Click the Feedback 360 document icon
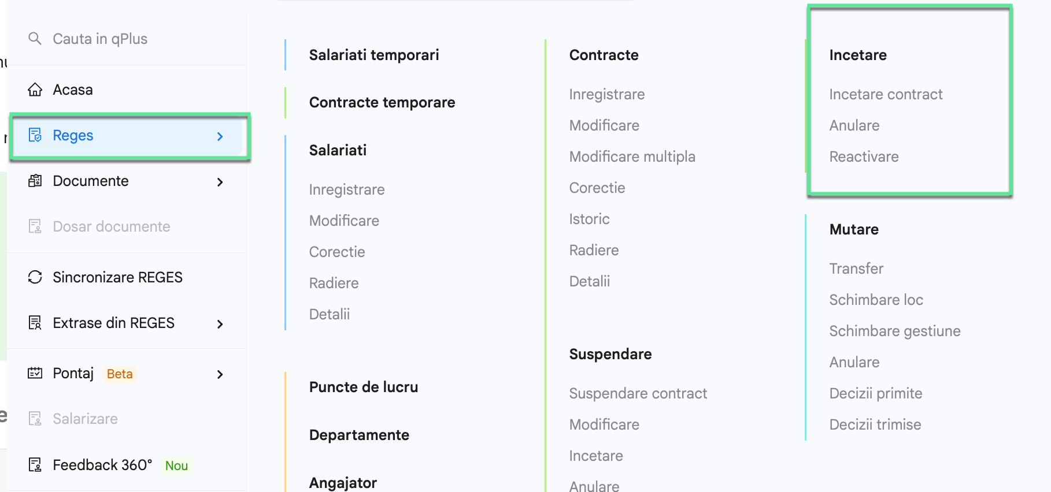The height and width of the screenshot is (492, 1051). tap(35, 465)
